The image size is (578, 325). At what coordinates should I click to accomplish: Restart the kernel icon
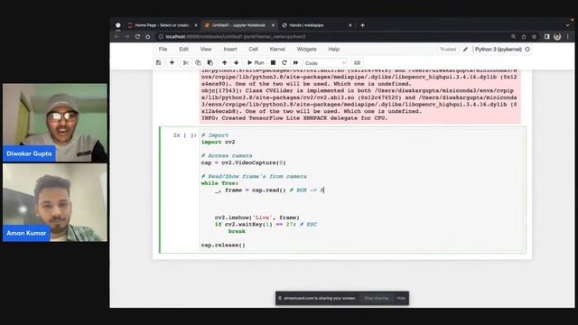[284, 63]
